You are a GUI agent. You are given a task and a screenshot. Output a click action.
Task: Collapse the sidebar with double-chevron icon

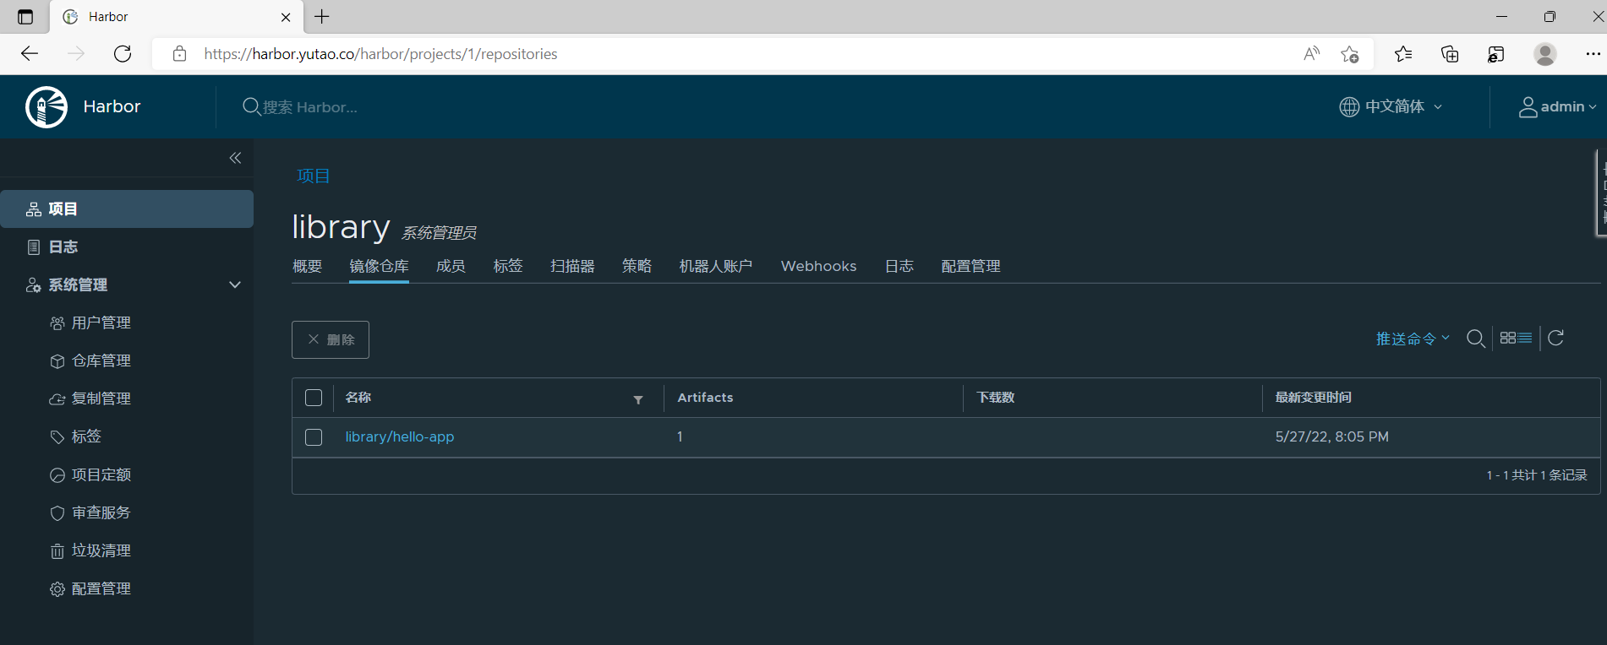coord(235,158)
